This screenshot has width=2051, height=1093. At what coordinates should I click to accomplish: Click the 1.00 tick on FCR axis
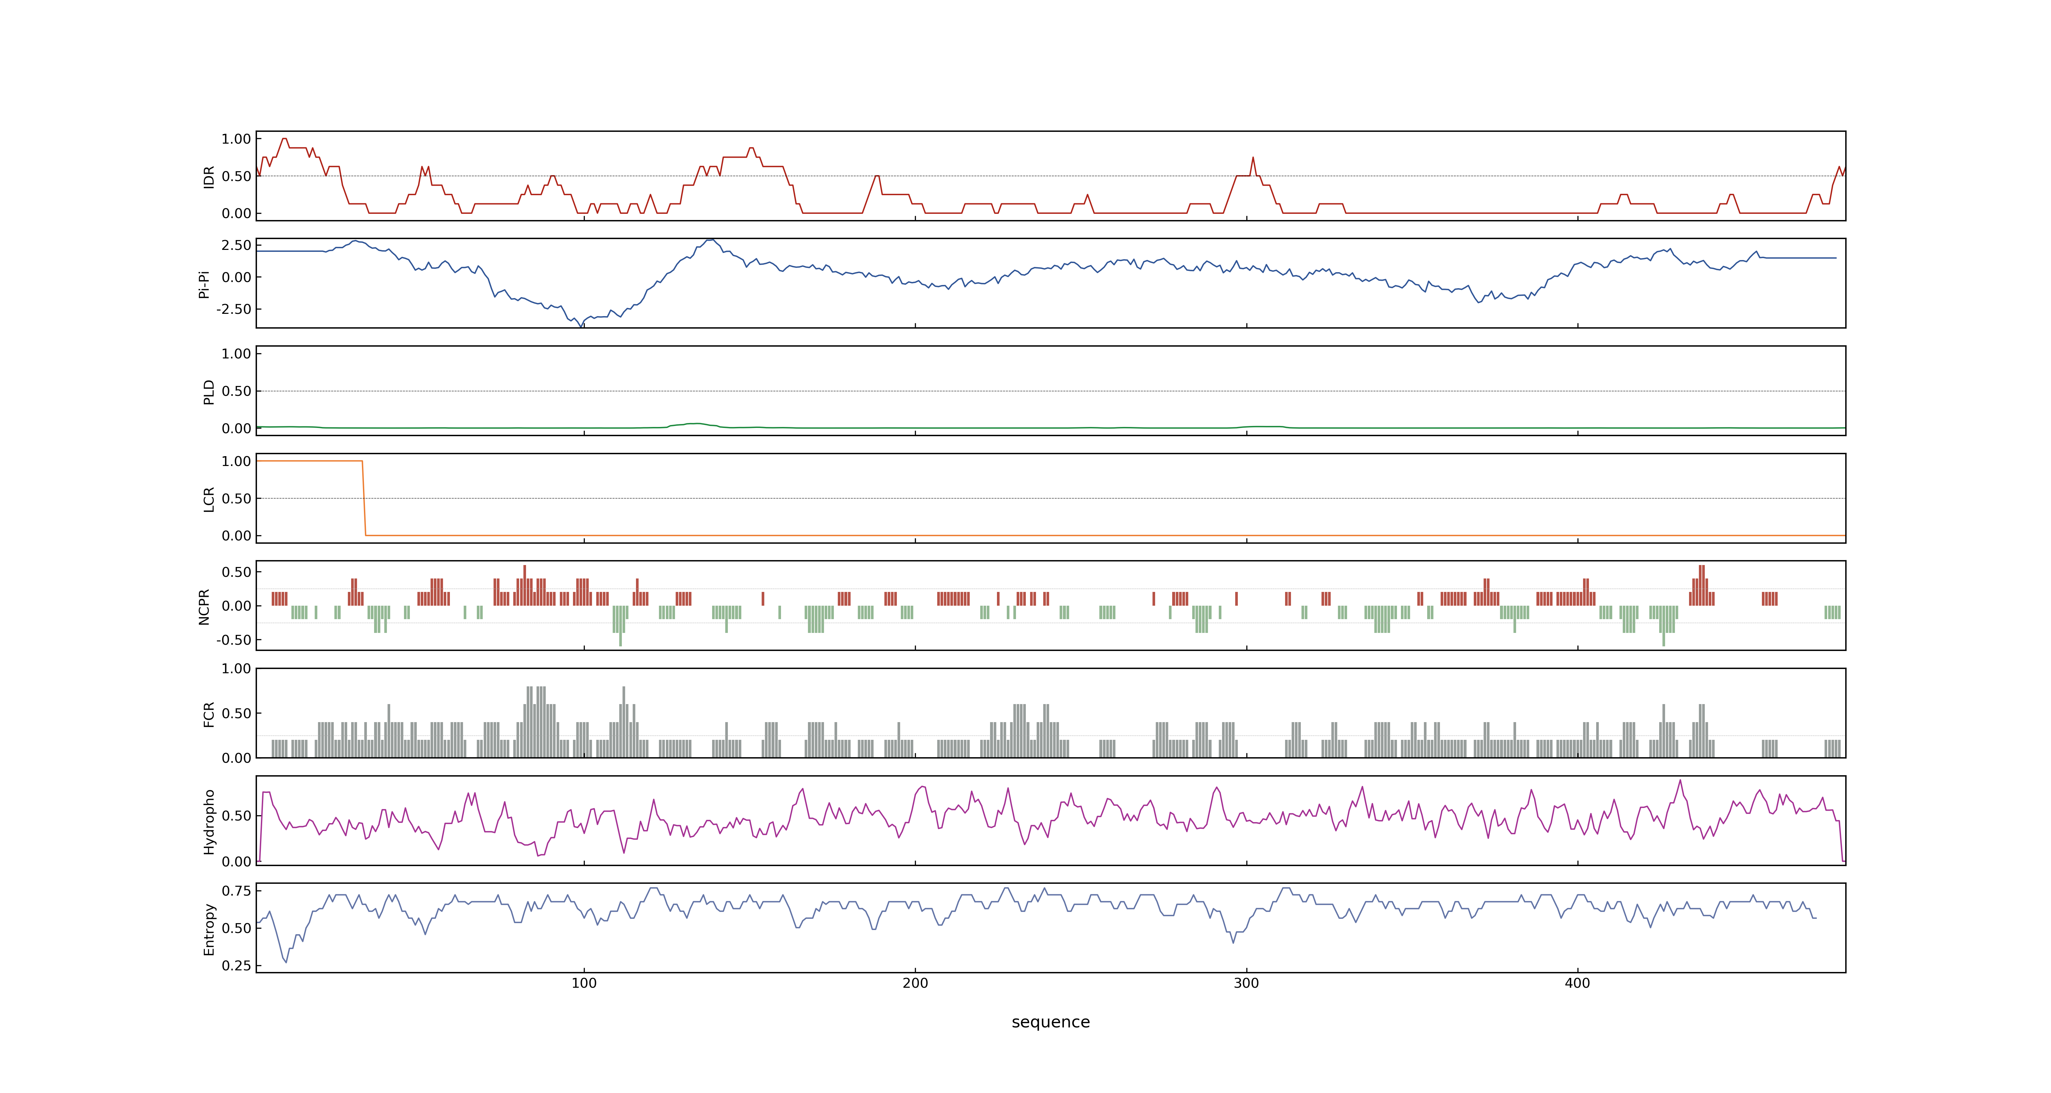click(x=237, y=669)
